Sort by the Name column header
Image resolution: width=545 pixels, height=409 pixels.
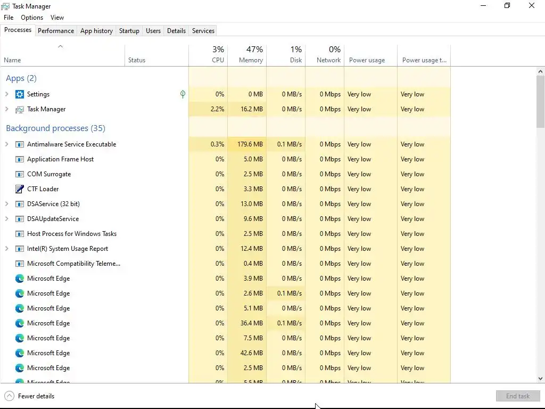(x=63, y=55)
